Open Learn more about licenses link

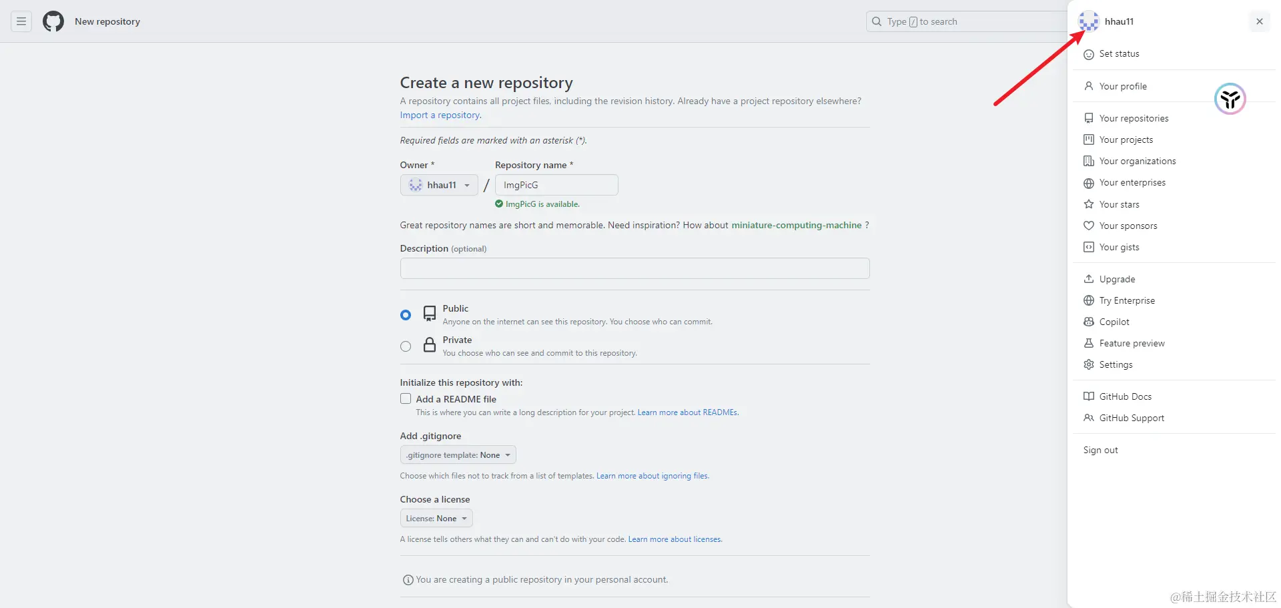[x=675, y=539]
